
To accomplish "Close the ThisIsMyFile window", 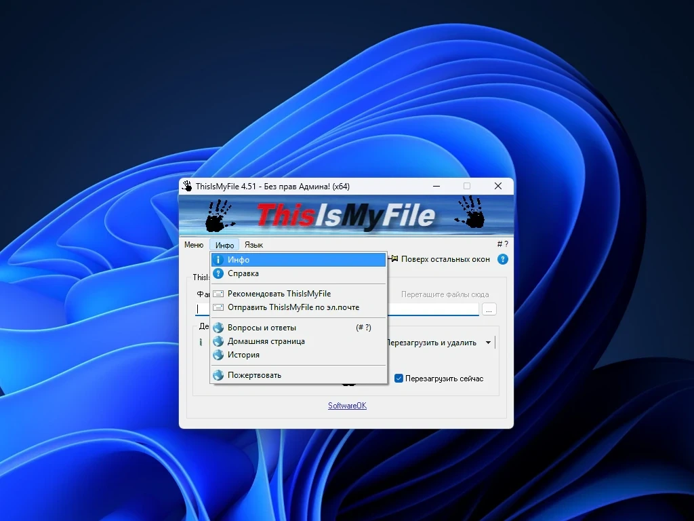I will pos(498,186).
